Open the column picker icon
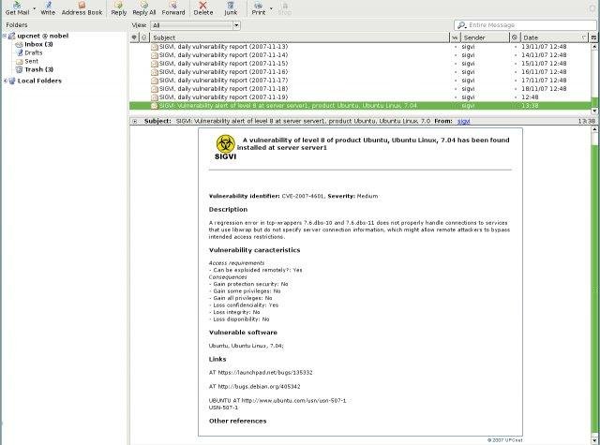This screenshot has width=600, height=445. click(x=593, y=37)
